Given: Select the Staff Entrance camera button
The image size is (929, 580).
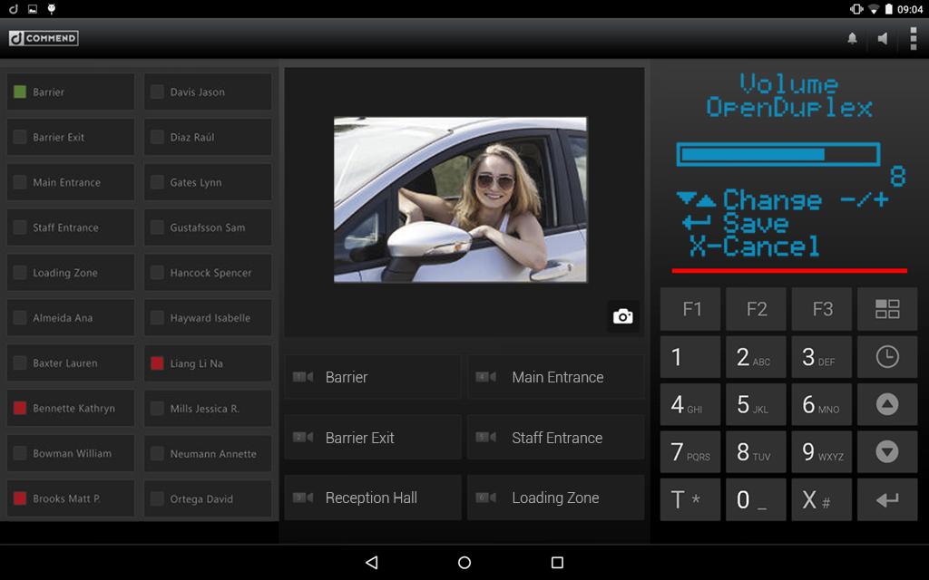Looking at the screenshot, I should point(556,438).
